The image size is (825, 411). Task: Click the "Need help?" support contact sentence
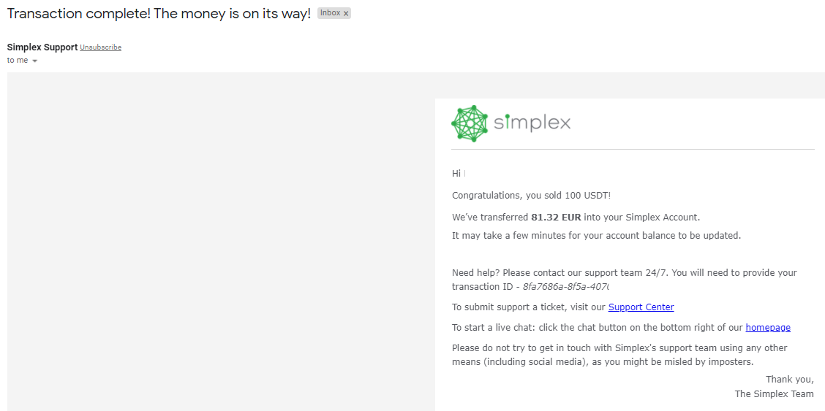(x=624, y=273)
